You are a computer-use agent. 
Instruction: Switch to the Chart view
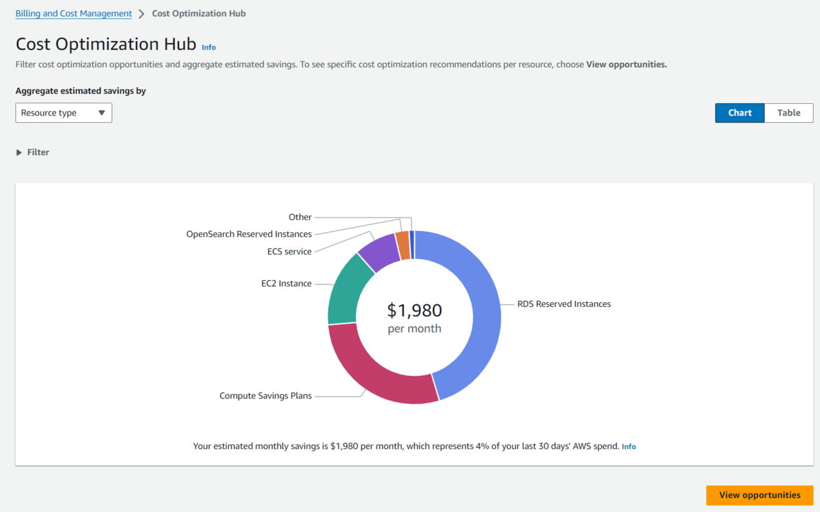click(x=739, y=113)
